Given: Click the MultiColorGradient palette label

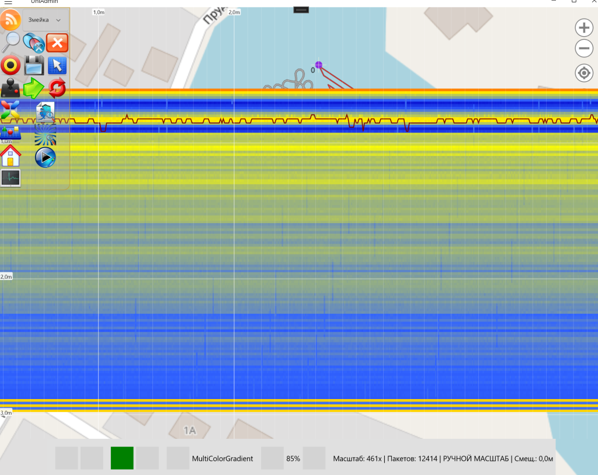Looking at the screenshot, I should (x=222, y=459).
